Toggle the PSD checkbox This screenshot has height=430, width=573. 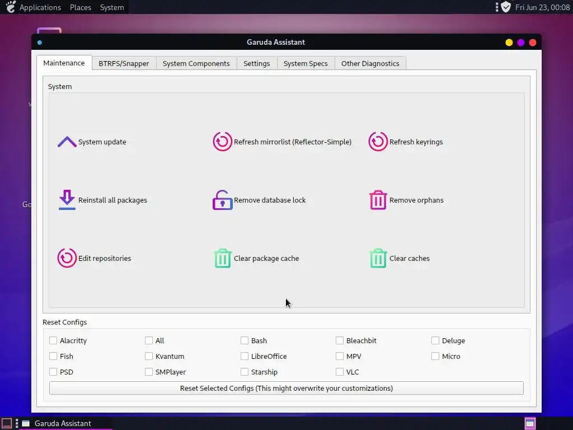[53, 372]
